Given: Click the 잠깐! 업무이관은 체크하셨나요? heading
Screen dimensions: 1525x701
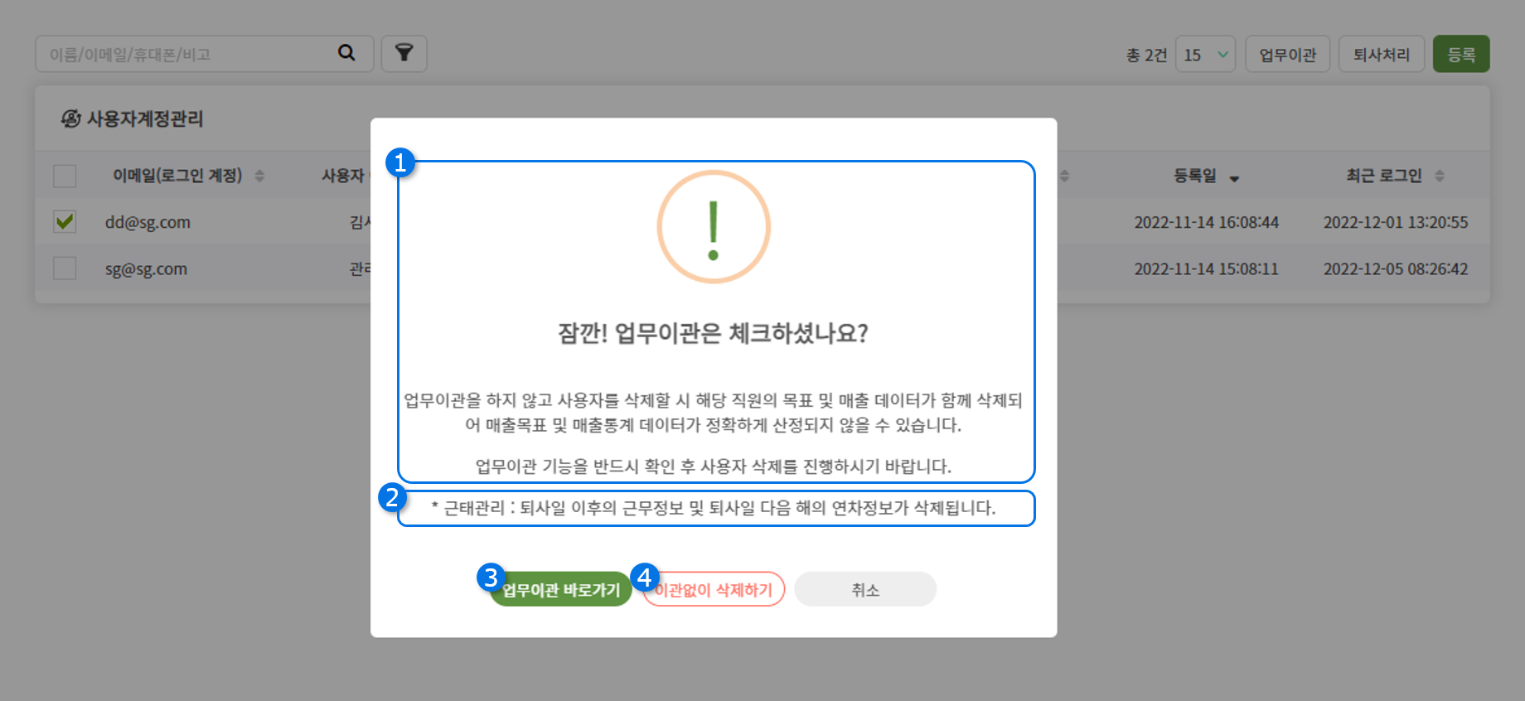Looking at the screenshot, I should [x=713, y=333].
